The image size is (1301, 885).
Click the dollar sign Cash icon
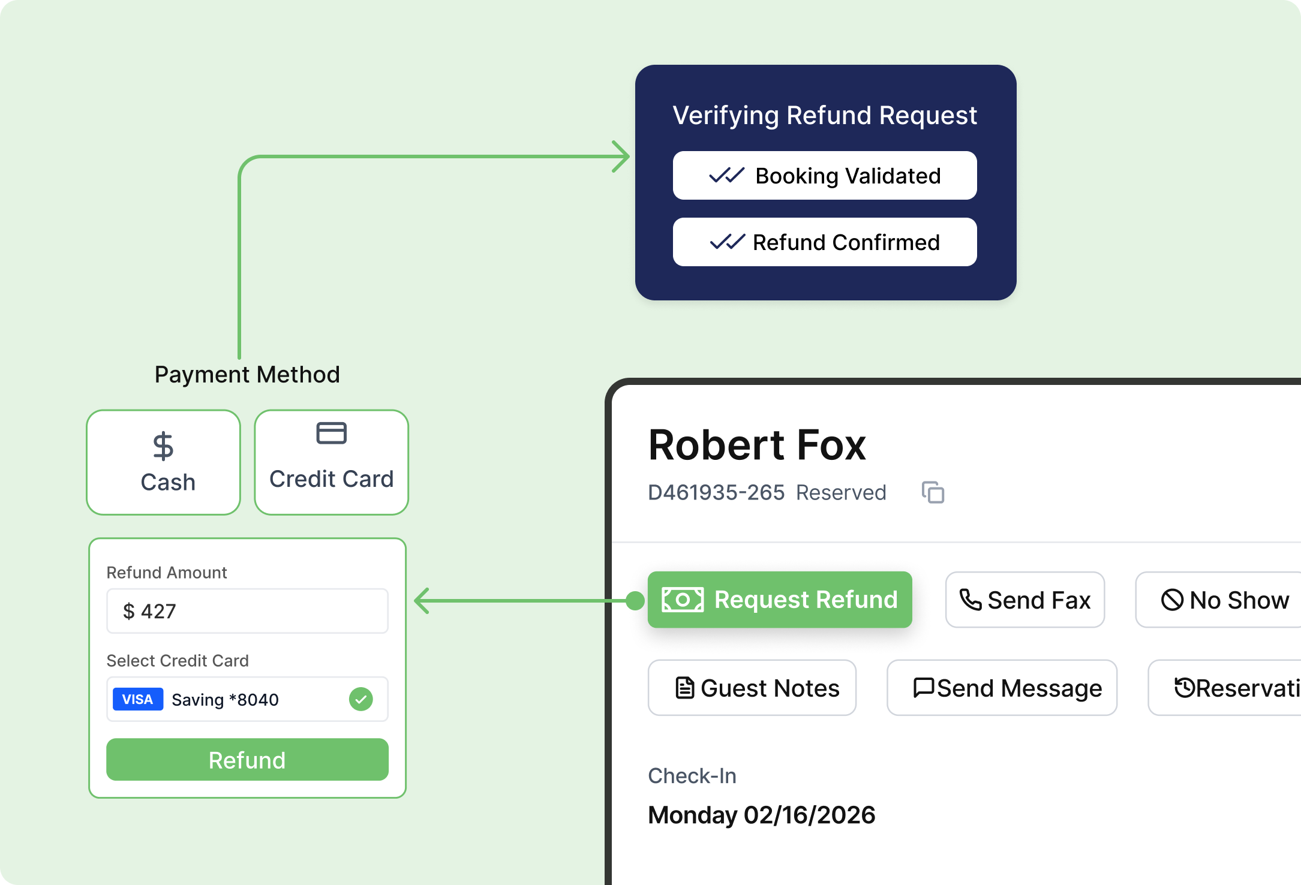click(163, 446)
